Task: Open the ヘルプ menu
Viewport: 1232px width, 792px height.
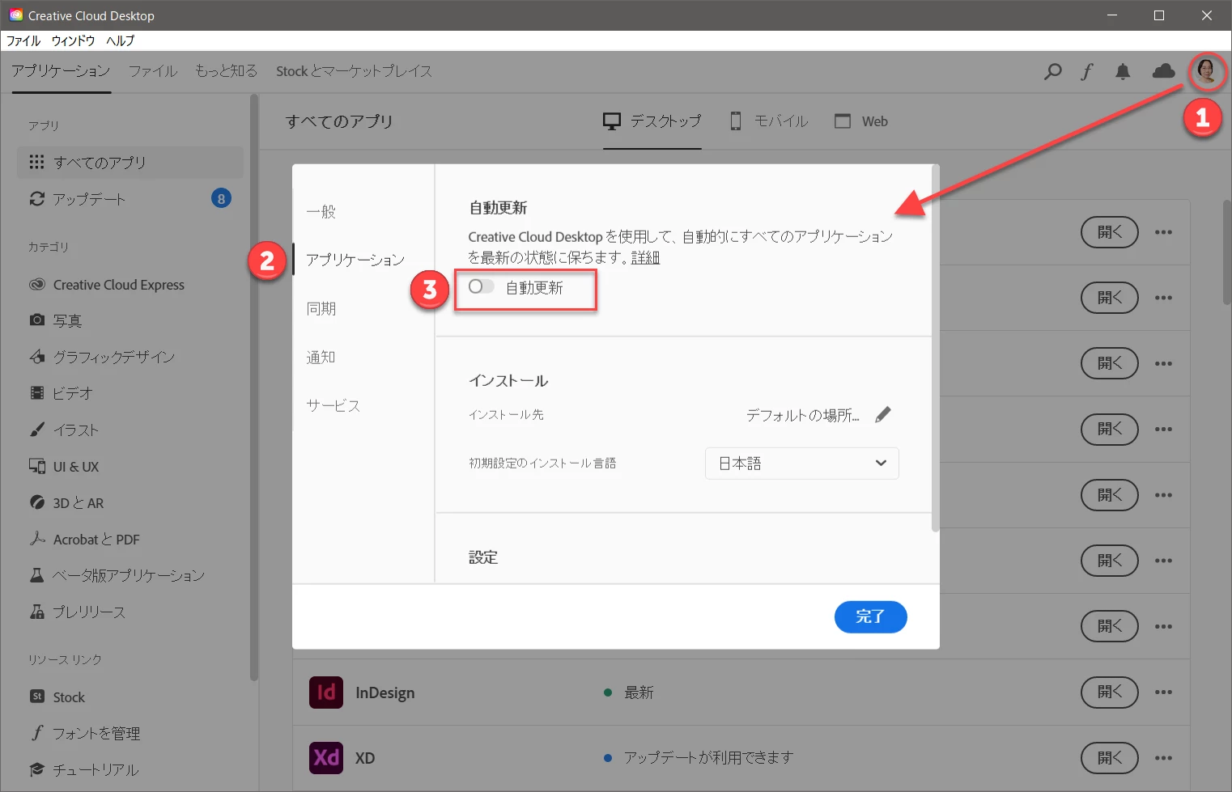Action: [x=120, y=40]
